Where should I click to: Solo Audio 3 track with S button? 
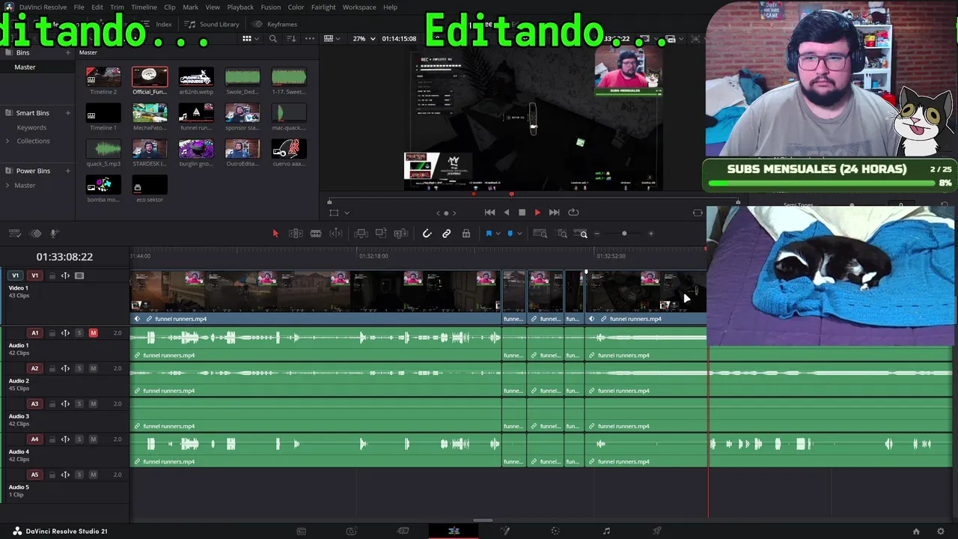click(79, 404)
